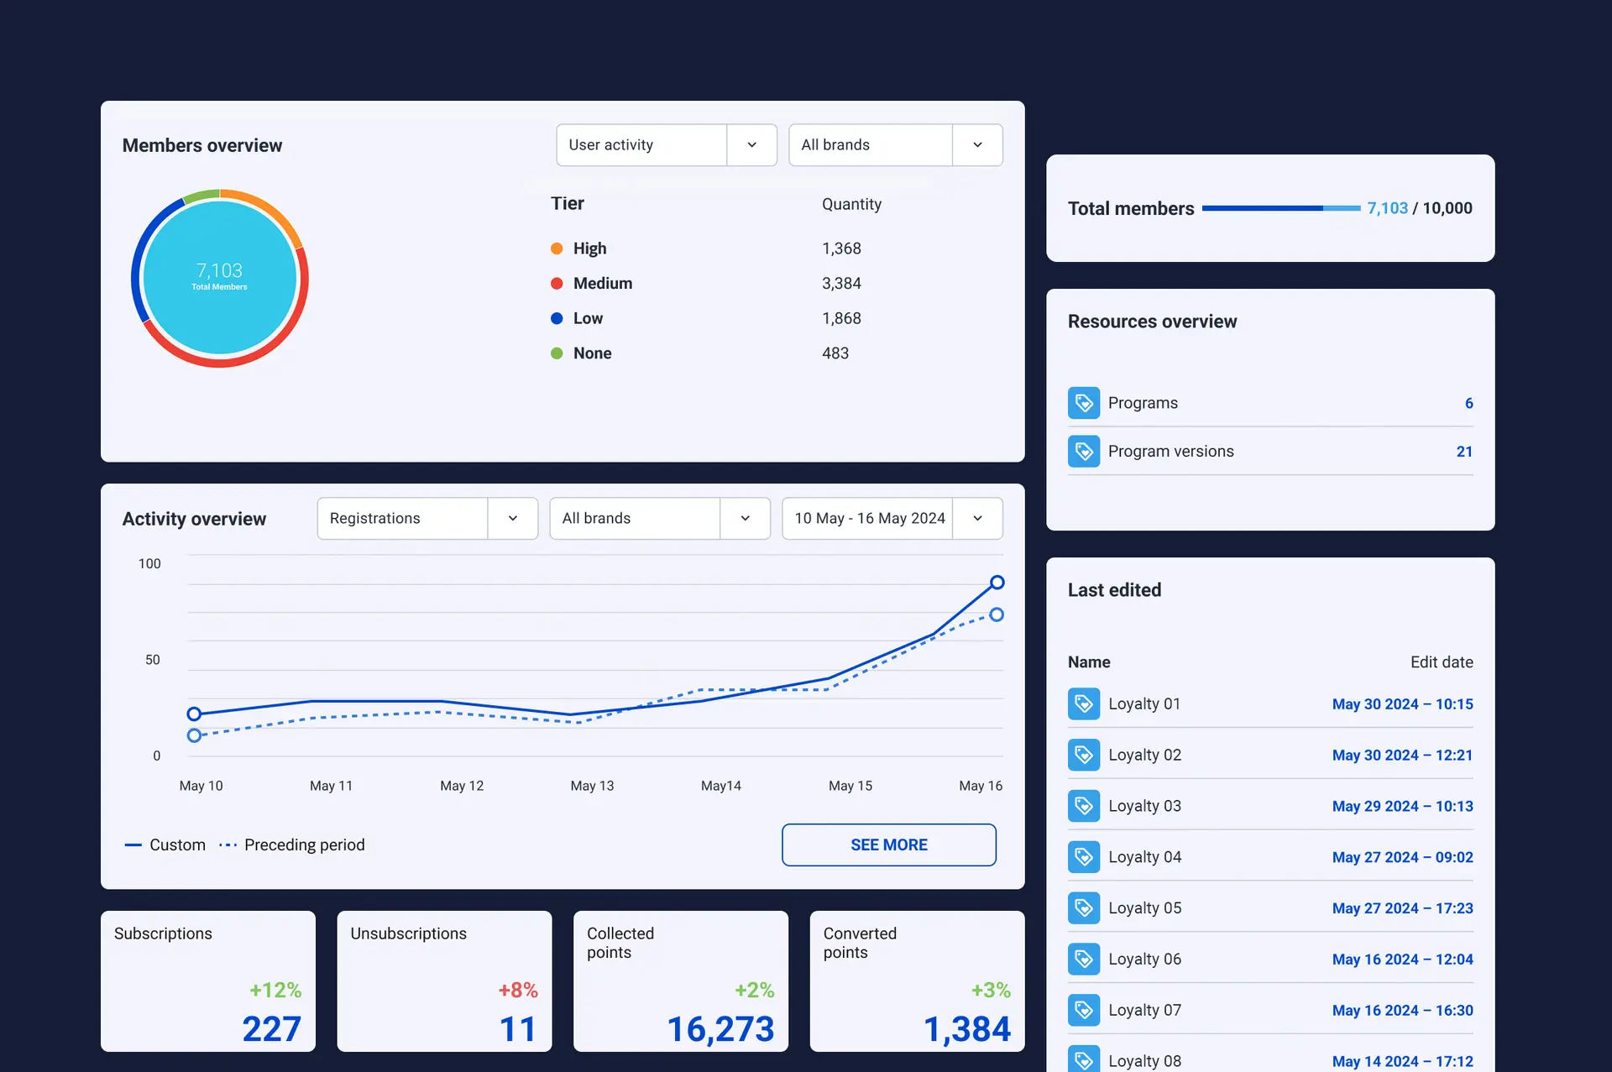Image resolution: width=1612 pixels, height=1072 pixels.
Task: Click the green None tier dot indicator
Action: click(x=557, y=353)
